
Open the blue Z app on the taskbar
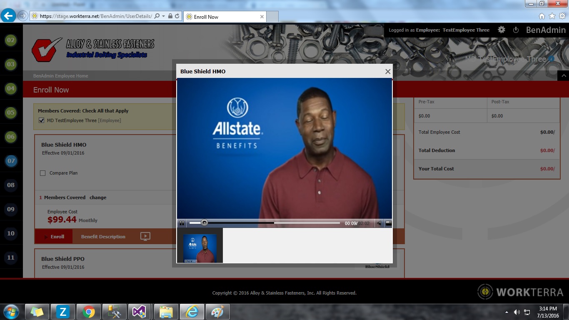[x=63, y=312]
